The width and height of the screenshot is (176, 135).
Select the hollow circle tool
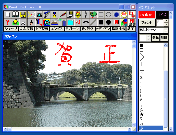pyautogui.click(x=109, y=15)
